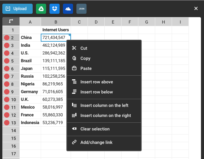Select row 15 header

[11, 138]
